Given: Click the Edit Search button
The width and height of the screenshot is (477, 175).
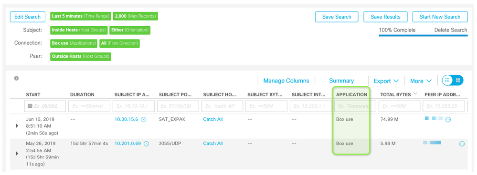Looking at the screenshot, I should coord(27,17).
